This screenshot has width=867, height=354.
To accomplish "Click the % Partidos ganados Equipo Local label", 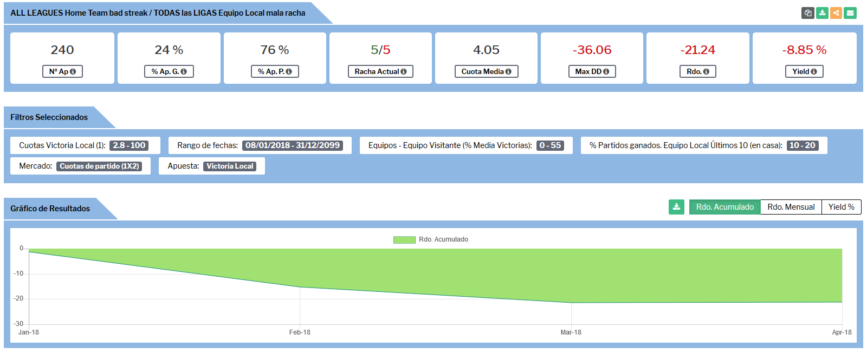I will [686, 145].
